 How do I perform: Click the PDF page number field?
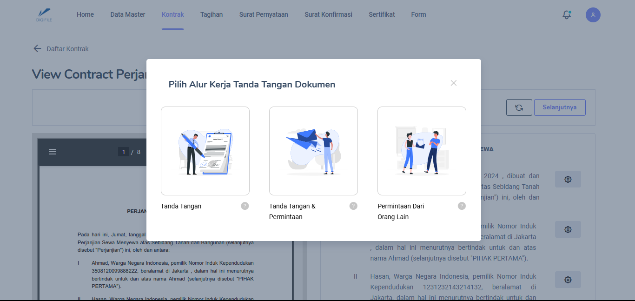[123, 152]
